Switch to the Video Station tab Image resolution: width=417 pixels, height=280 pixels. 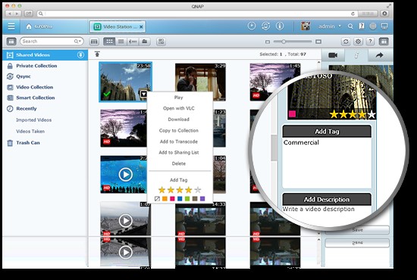click(x=118, y=26)
